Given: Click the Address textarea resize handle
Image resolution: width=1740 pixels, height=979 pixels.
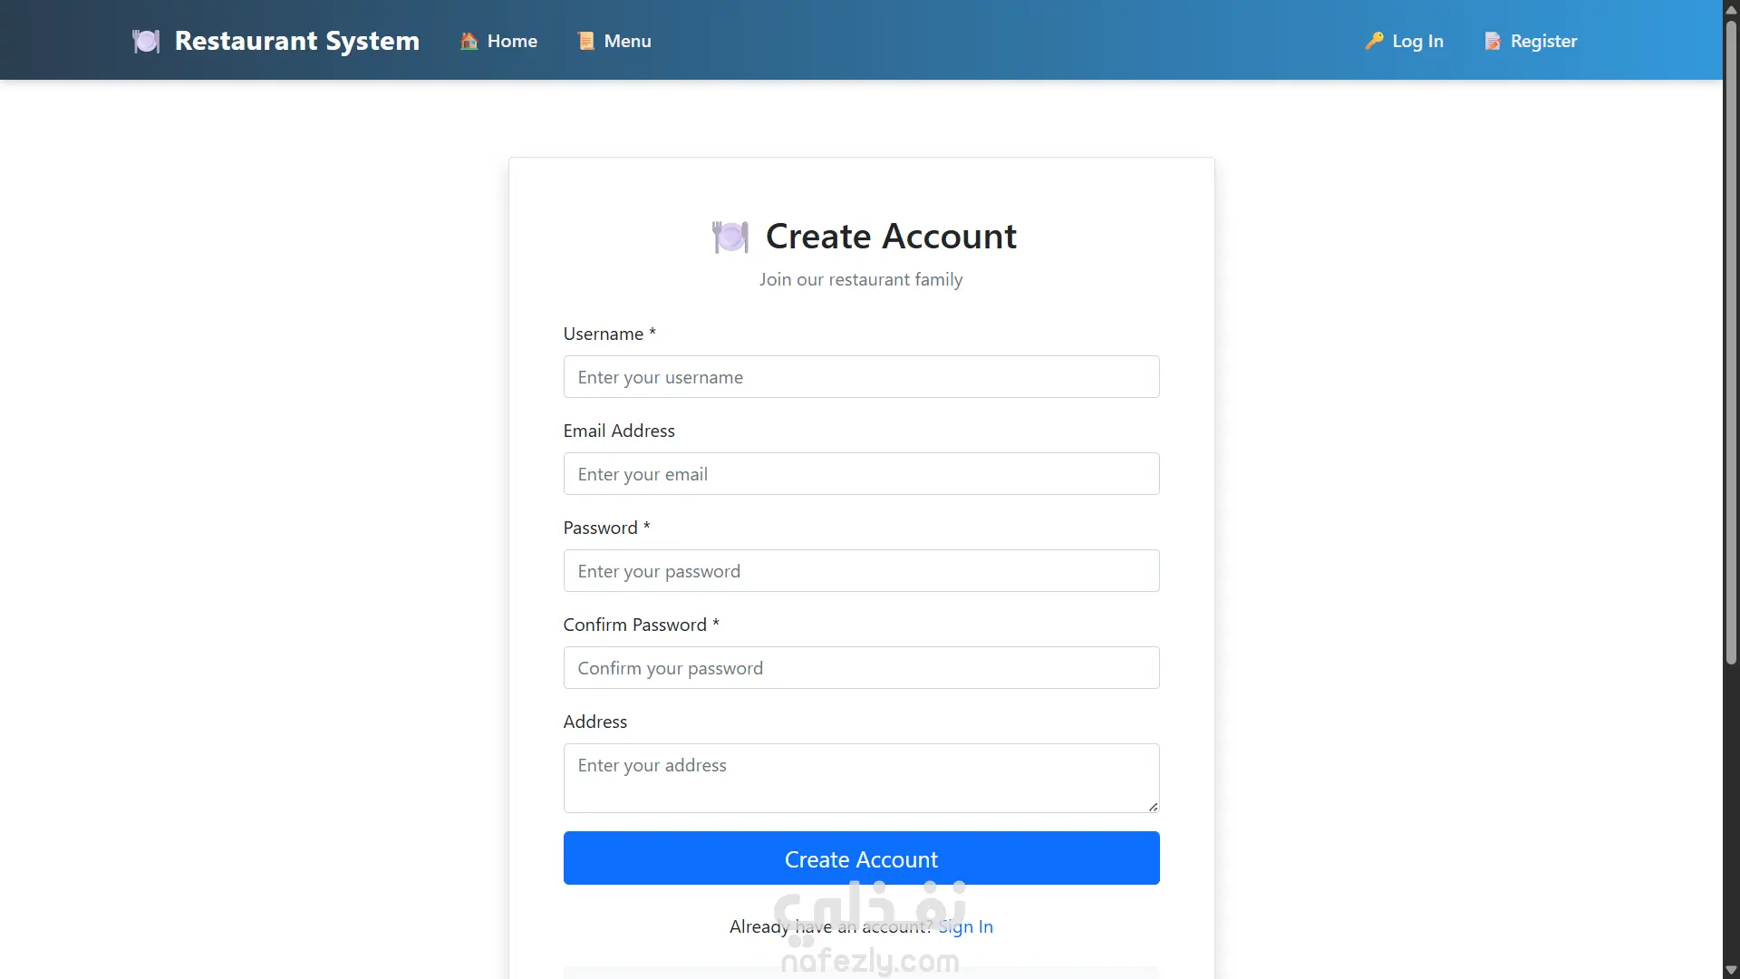Looking at the screenshot, I should coord(1153,807).
